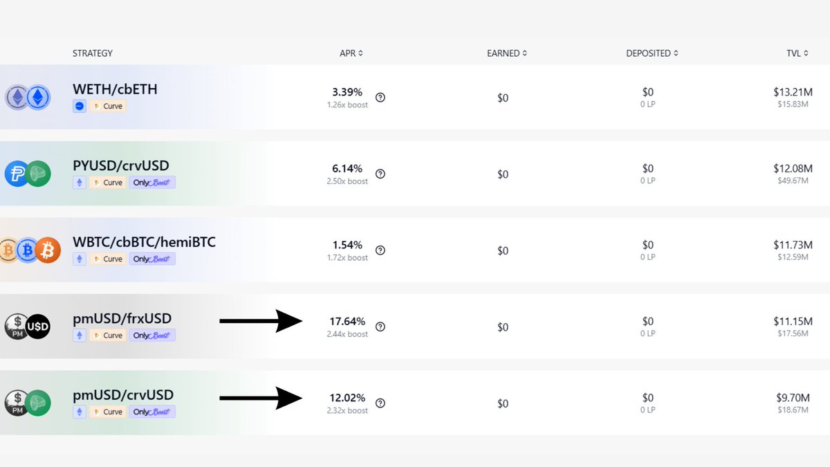This screenshot has width=830, height=467.
Task: Click Ethereum chain icon under pmUSD/crvUSD
Action: click(80, 412)
